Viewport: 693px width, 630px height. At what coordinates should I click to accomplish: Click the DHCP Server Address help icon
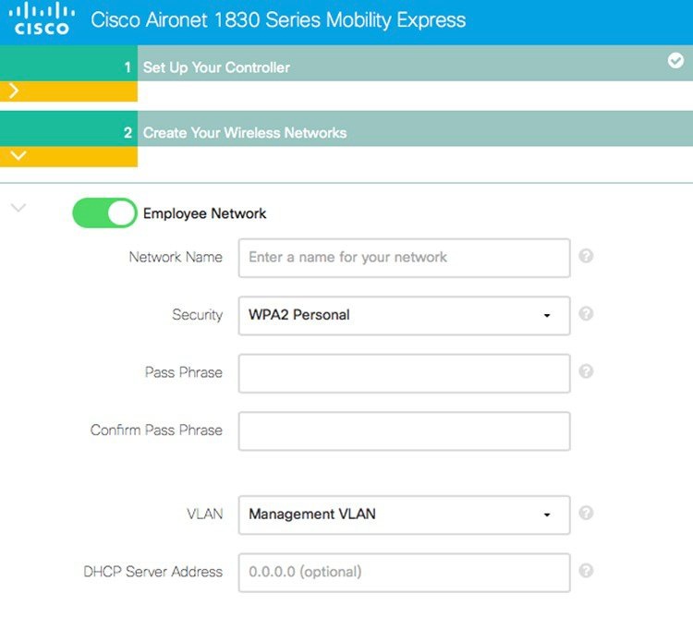click(586, 571)
